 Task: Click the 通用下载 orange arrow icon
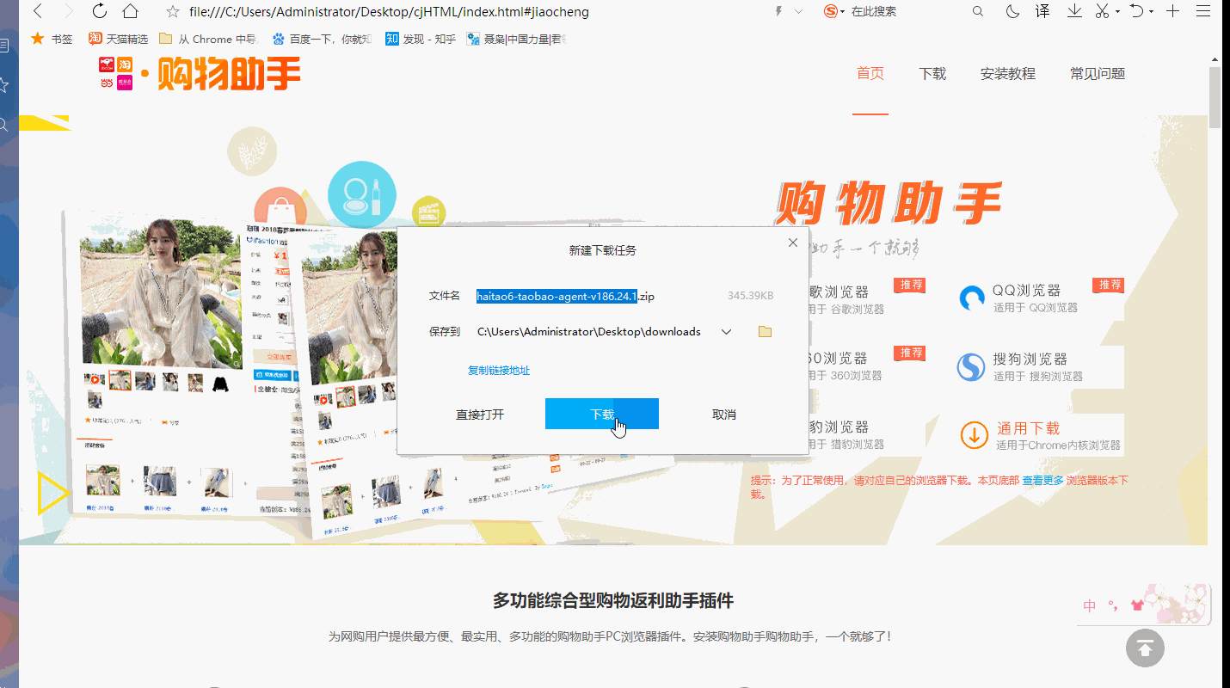[975, 435]
